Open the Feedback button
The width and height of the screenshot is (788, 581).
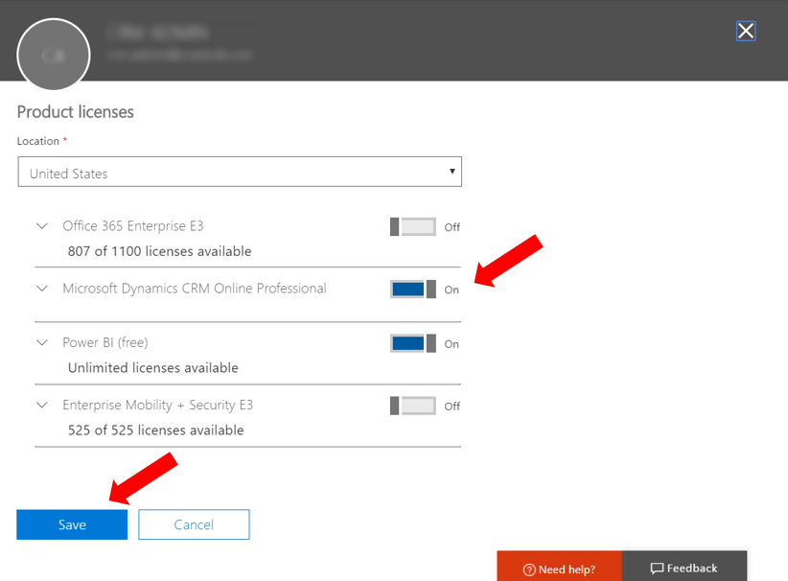pyautogui.click(x=684, y=568)
